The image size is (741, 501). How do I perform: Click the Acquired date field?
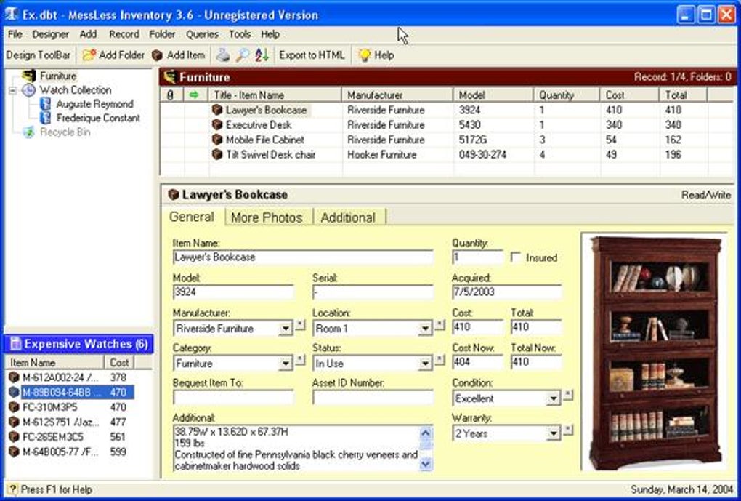tap(506, 292)
